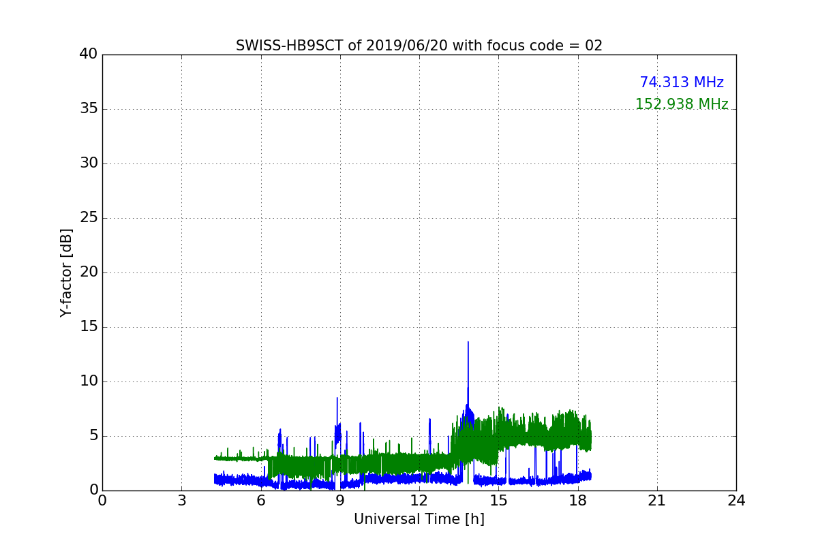Click the y-axis tick label '40'
The image size is (818, 545).
pyautogui.click(x=89, y=54)
